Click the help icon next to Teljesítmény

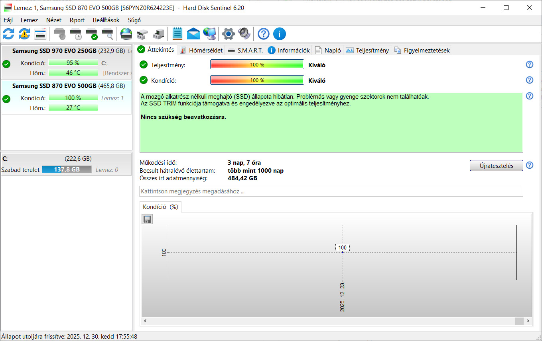pos(530,64)
